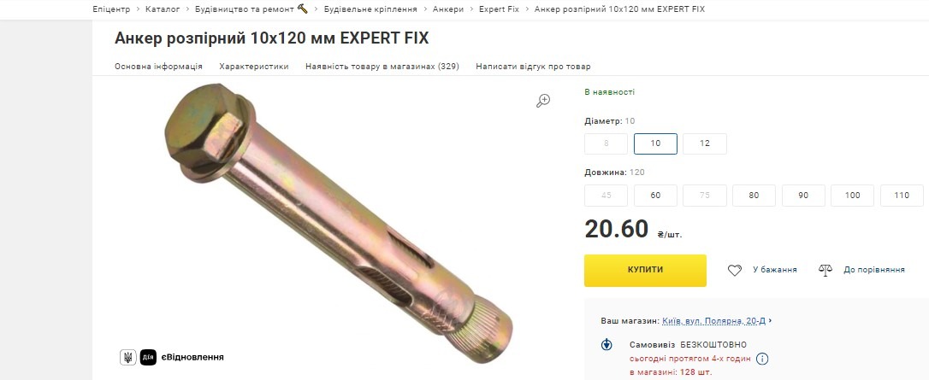This screenshot has height=380, width=929.
Task: Click the balance scales compare icon
Action: coord(825,270)
